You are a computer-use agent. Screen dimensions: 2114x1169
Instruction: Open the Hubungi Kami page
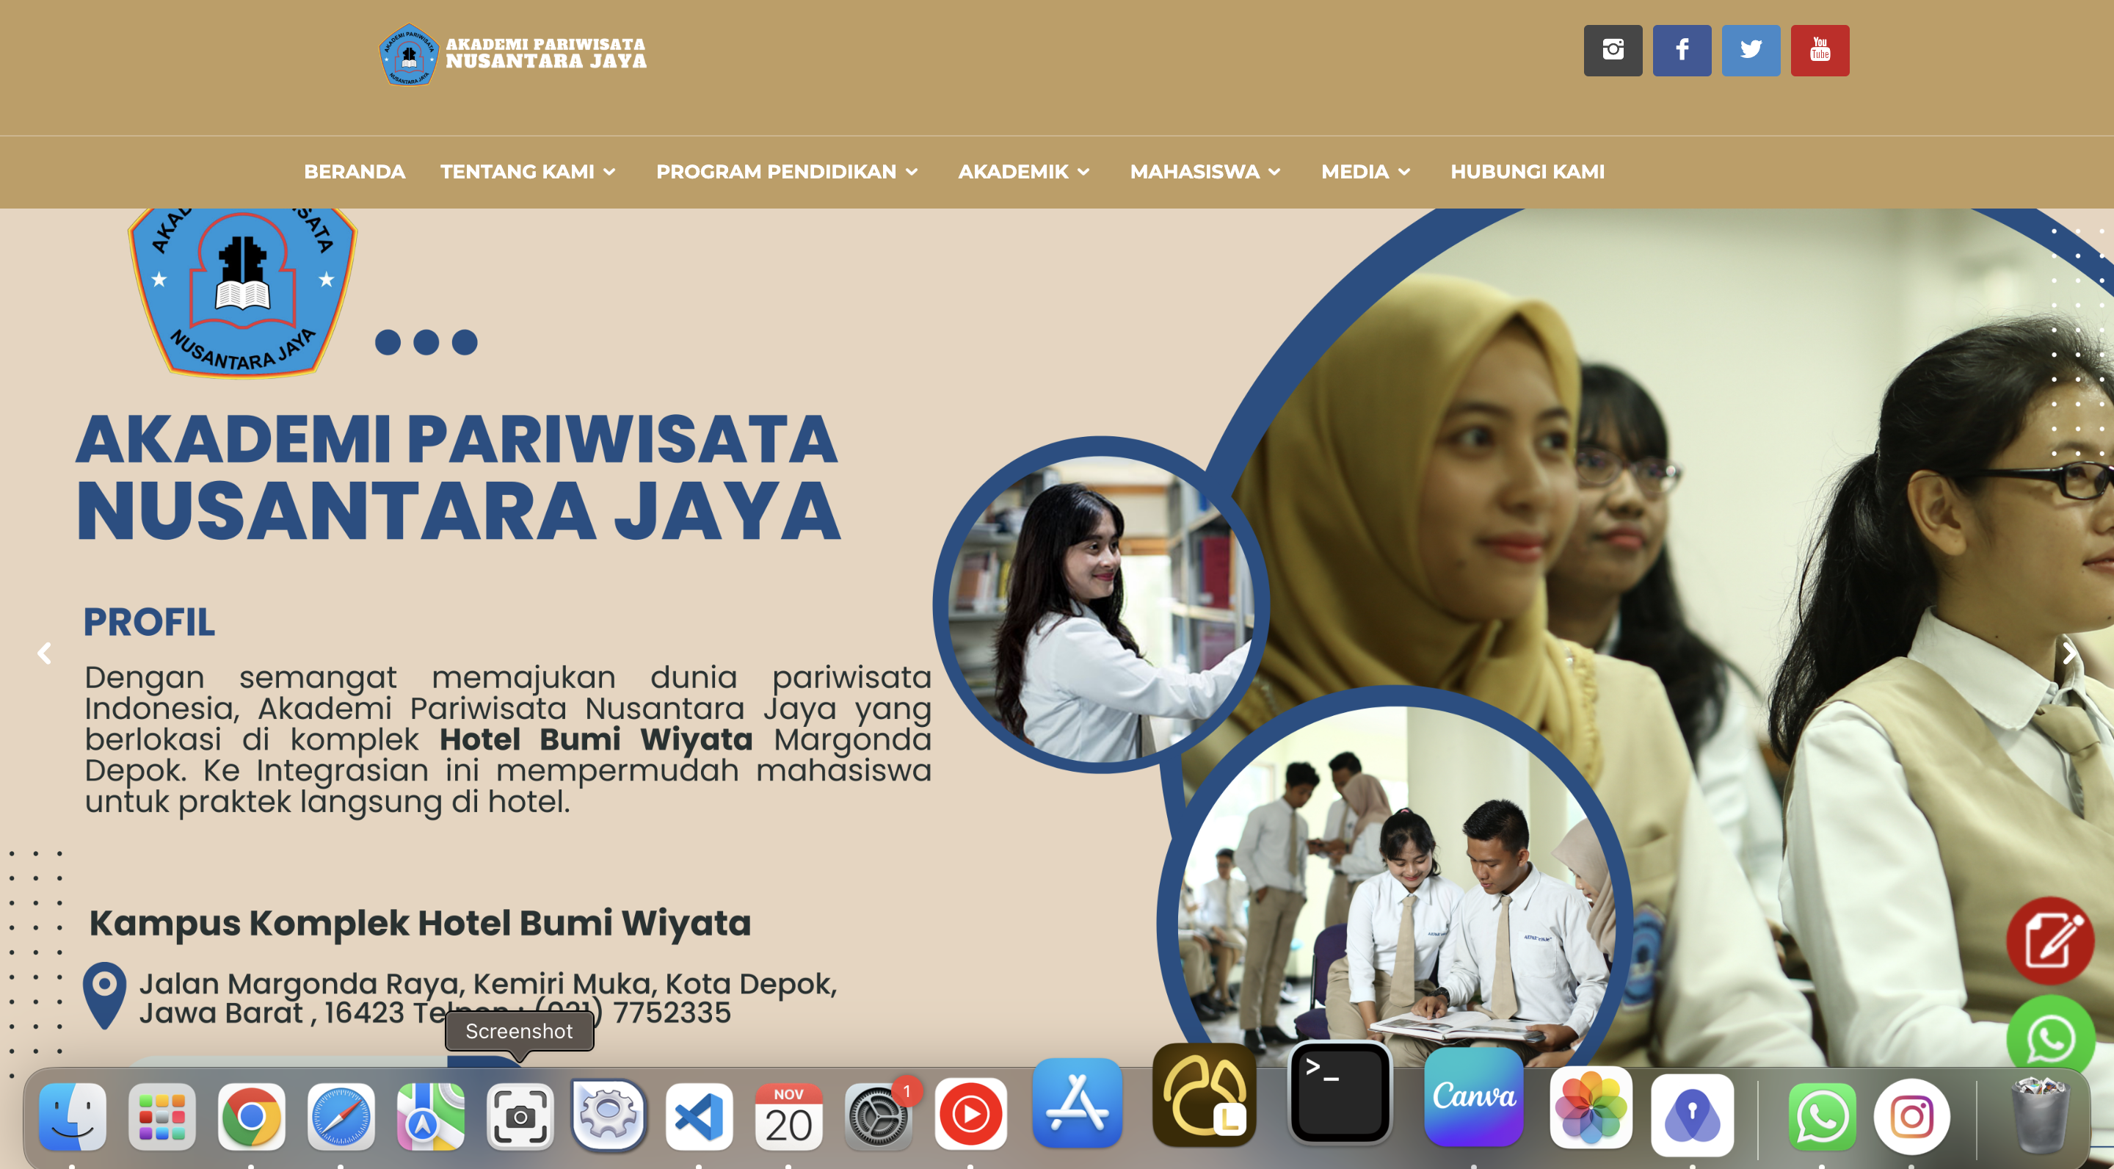click(x=1527, y=172)
